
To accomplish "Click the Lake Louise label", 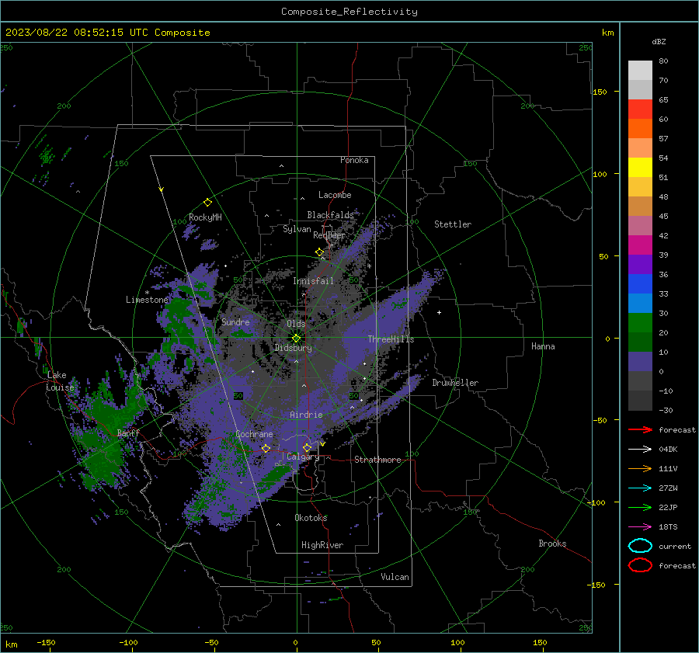I will coord(60,381).
